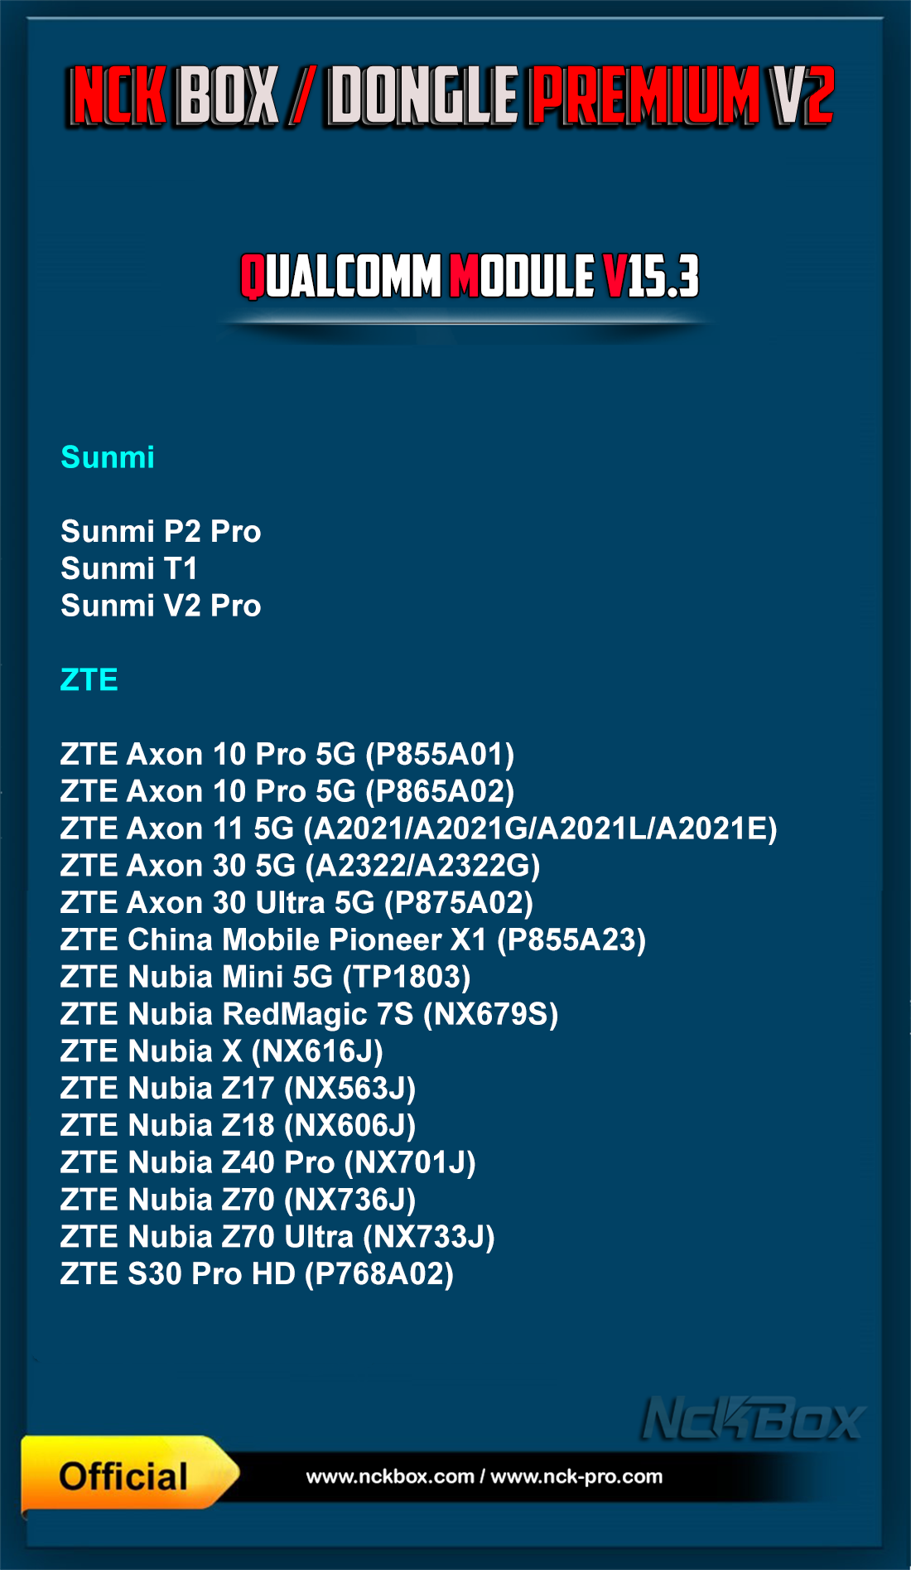911x1570 pixels.
Task: Pick ZTE Axon 30 Ultra 5G (P875A02)
Action: [x=296, y=902]
